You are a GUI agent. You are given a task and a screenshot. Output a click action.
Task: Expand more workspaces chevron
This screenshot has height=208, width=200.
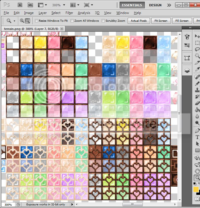[169, 5]
